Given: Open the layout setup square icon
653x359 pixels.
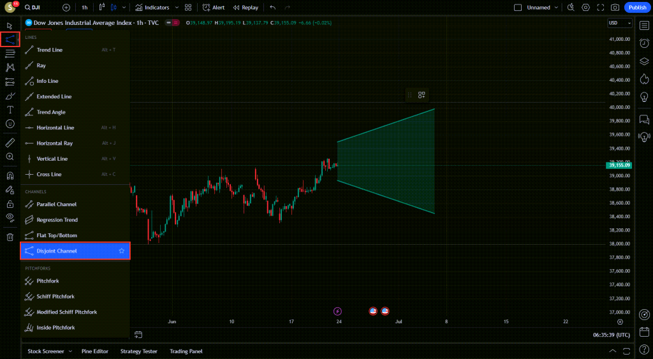Looking at the screenshot, I should click(x=518, y=8).
